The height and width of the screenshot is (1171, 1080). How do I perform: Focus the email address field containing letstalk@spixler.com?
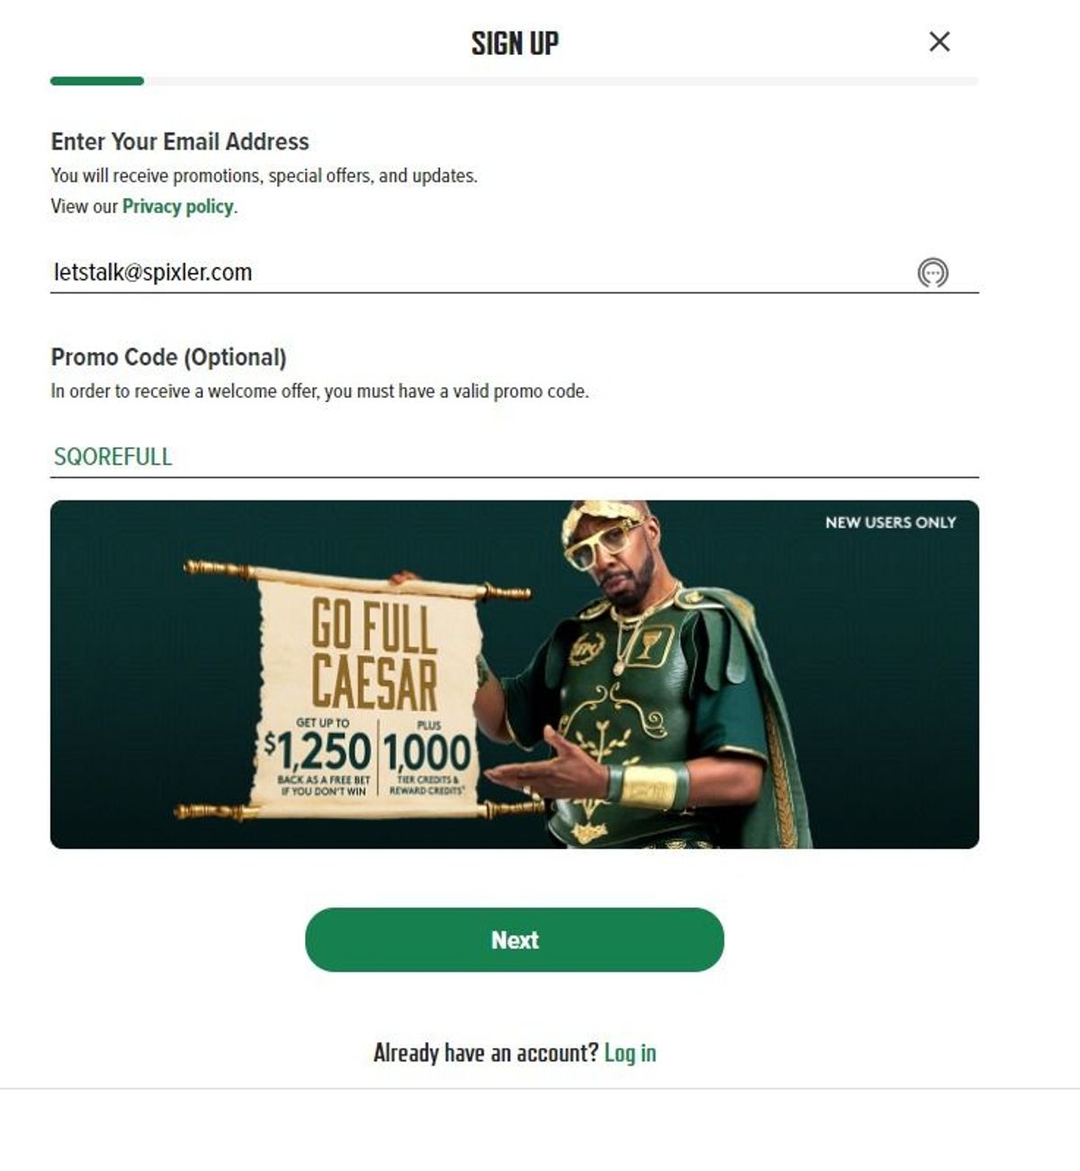[515, 273]
